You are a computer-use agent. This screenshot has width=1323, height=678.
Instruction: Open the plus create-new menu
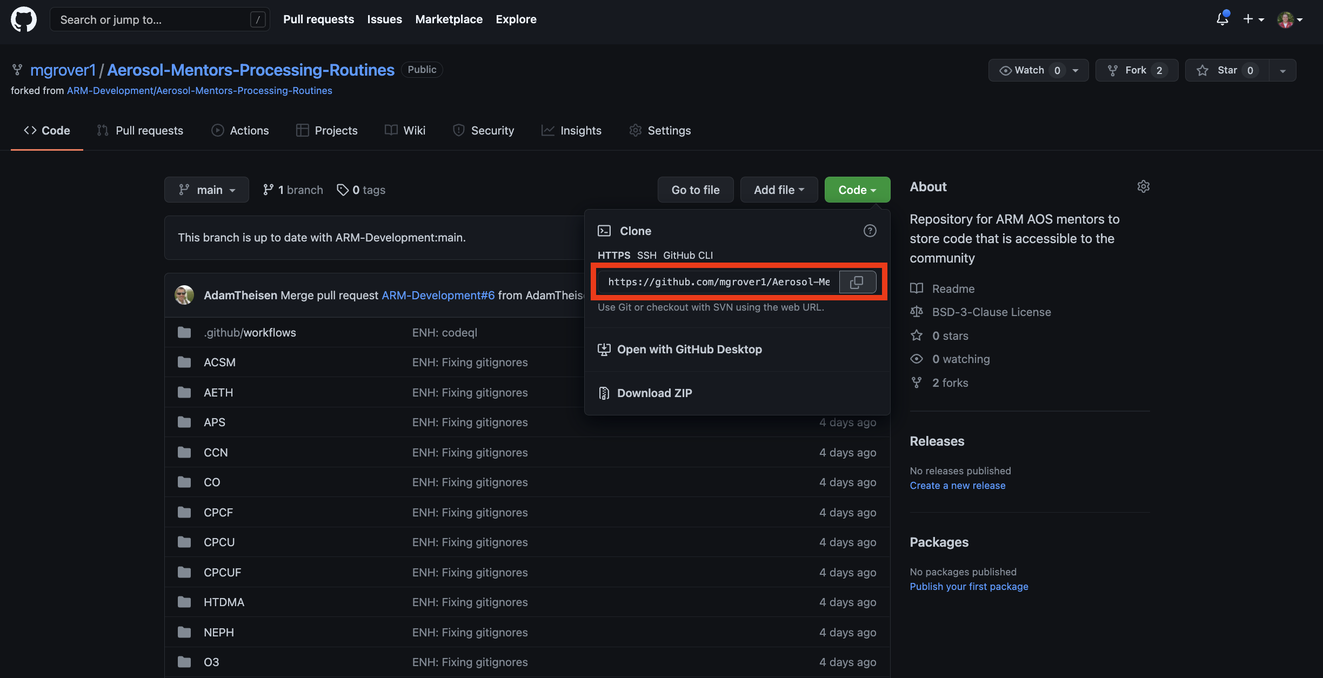pos(1253,19)
